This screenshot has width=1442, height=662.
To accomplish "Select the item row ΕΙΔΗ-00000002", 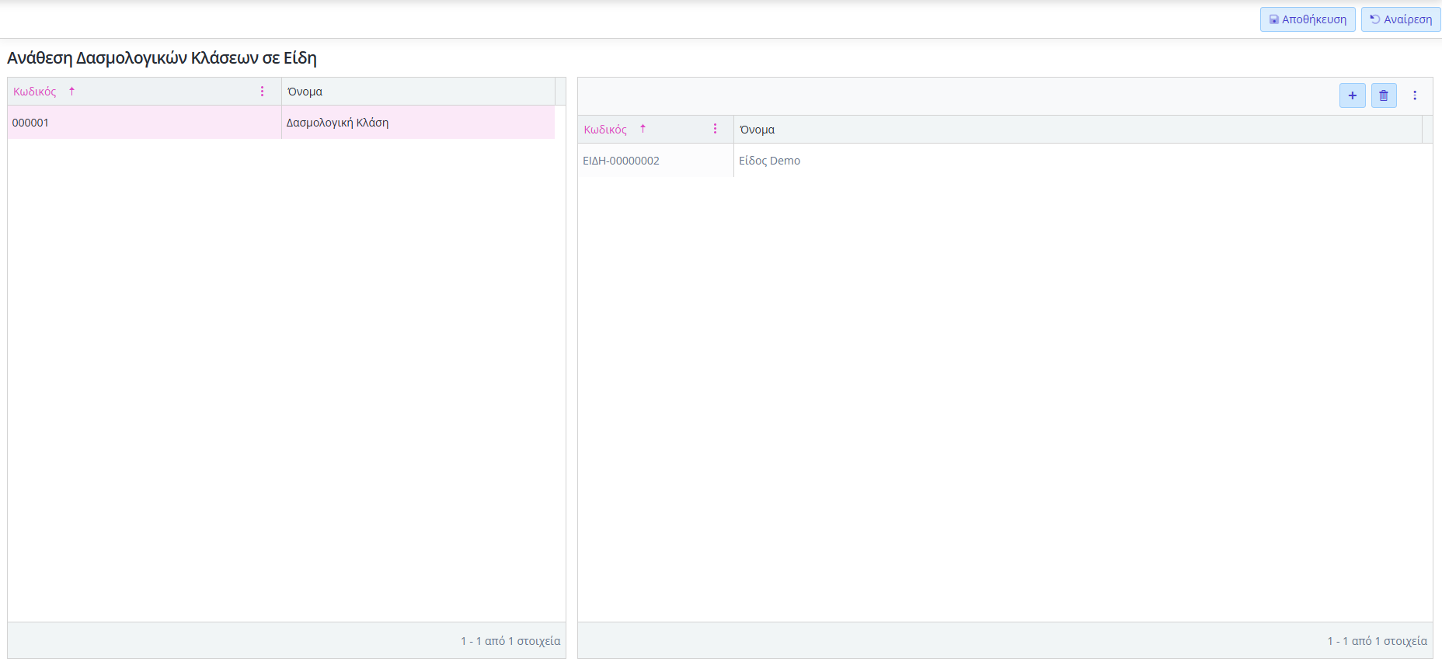I will 621,161.
